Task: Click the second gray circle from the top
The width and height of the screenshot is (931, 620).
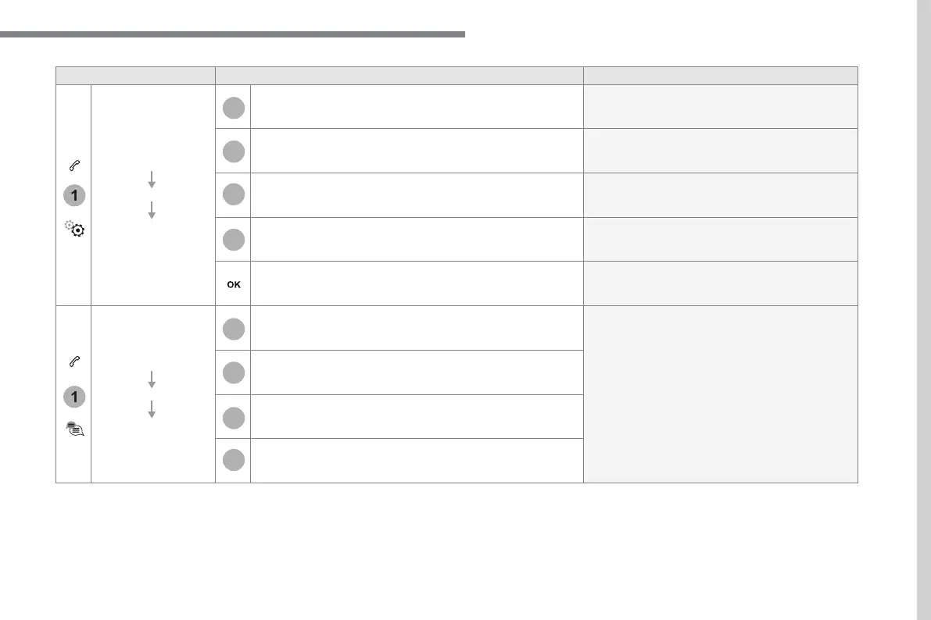Action: (x=233, y=151)
